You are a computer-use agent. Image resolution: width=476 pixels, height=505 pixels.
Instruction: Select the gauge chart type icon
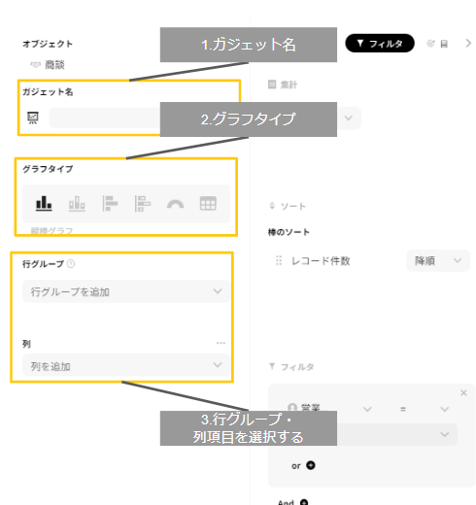(175, 204)
